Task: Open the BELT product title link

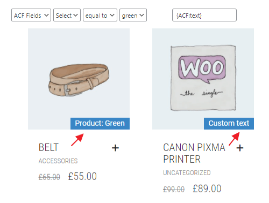Action: coord(48,148)
